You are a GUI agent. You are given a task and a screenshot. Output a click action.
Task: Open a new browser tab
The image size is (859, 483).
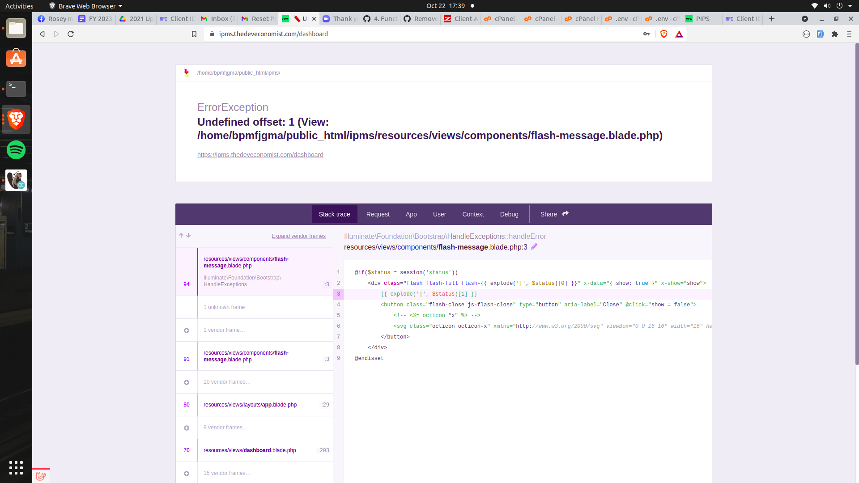772,19
